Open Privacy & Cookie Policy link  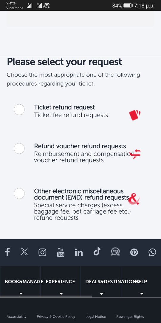[x=56, y=317]
